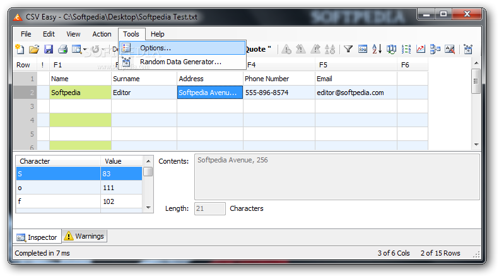Screen dimensions: 499x277
Task: Click the New file toolbar icon
Action: (x=20, y=49)
